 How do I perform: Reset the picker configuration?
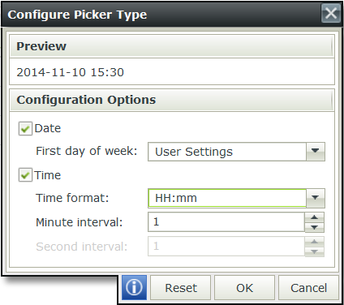[x=181, y=288]
